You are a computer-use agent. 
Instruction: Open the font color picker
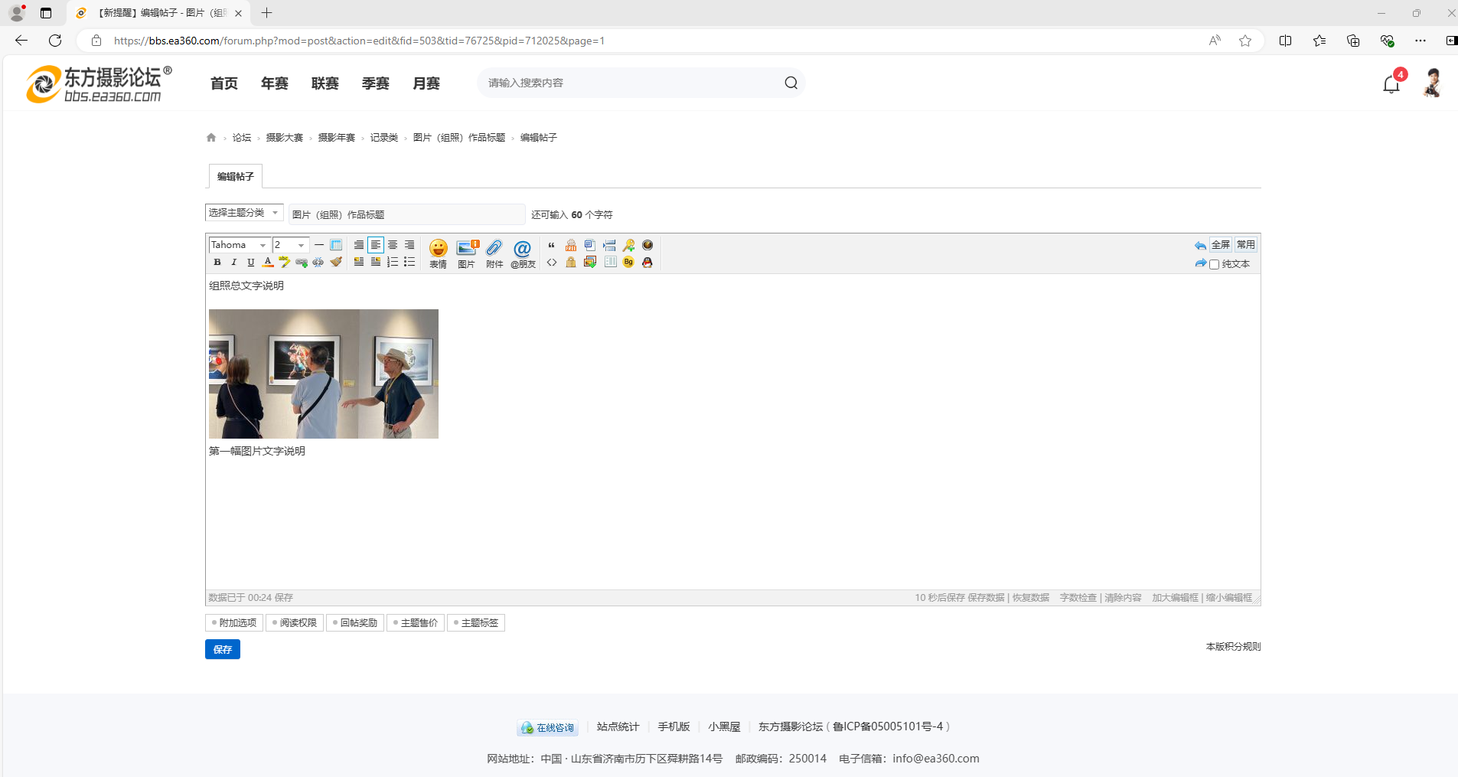tap(268, 263)
